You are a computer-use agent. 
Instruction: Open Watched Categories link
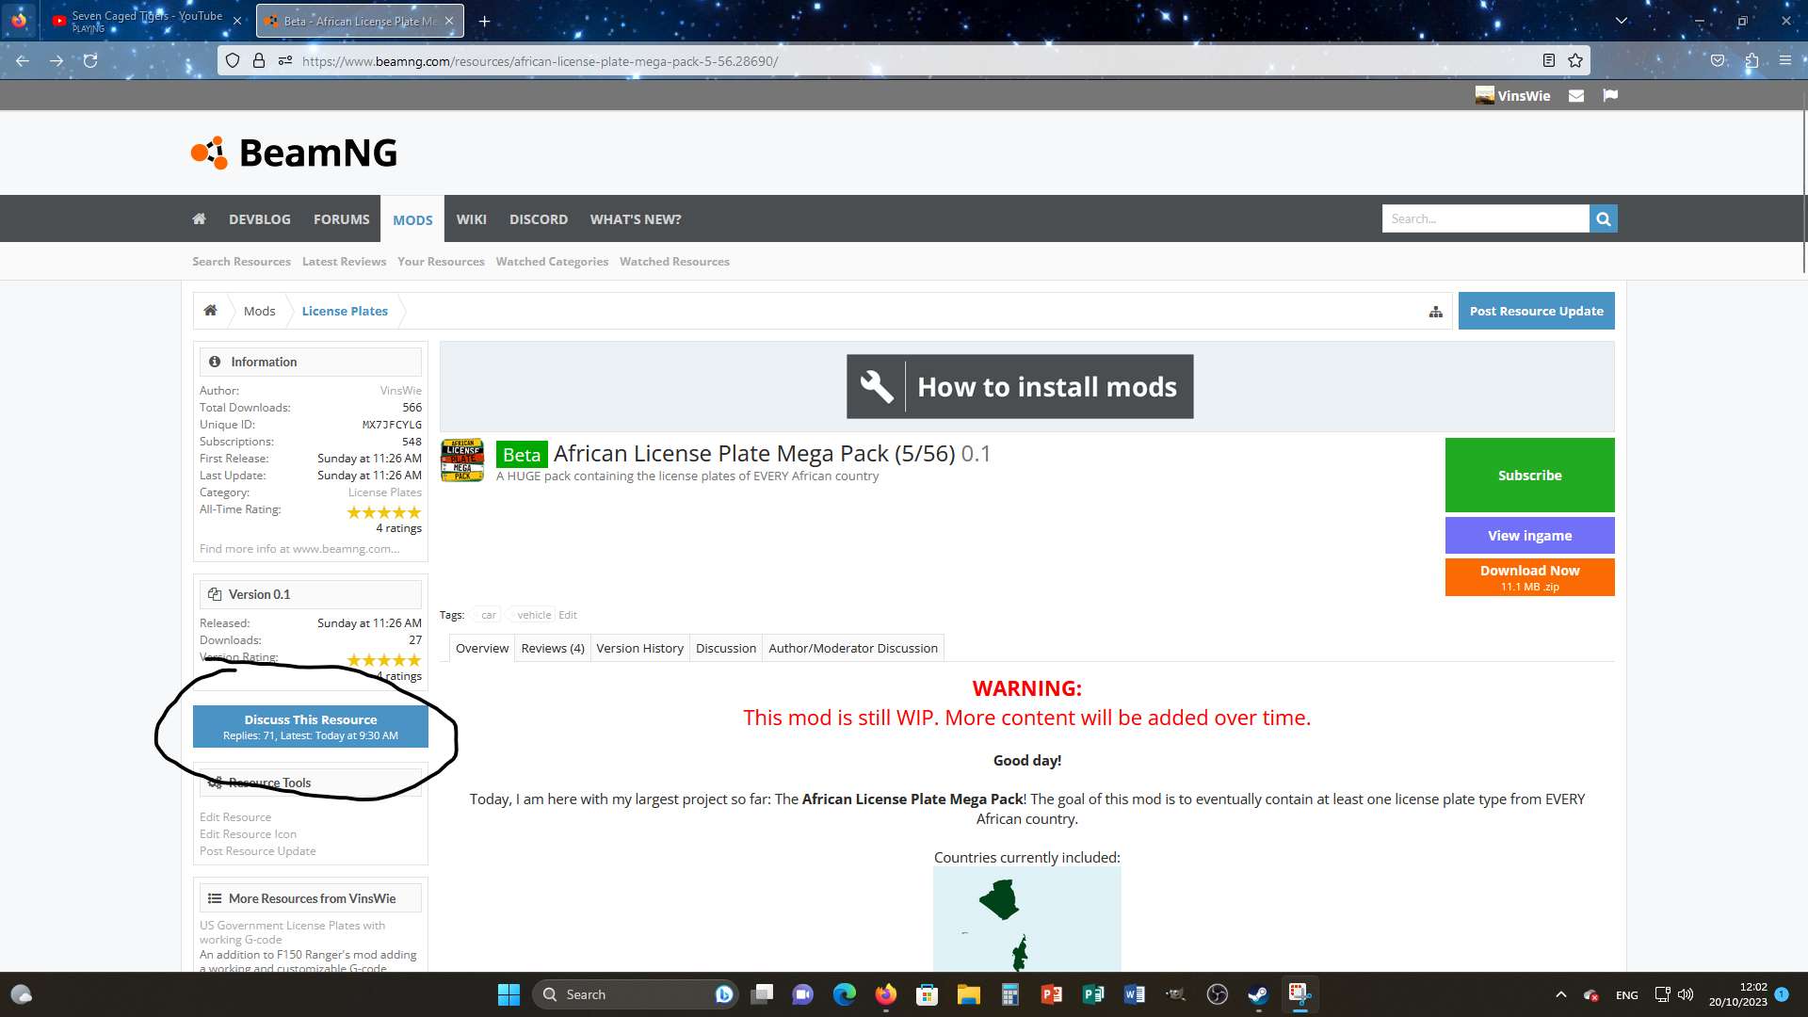point(552,262)
